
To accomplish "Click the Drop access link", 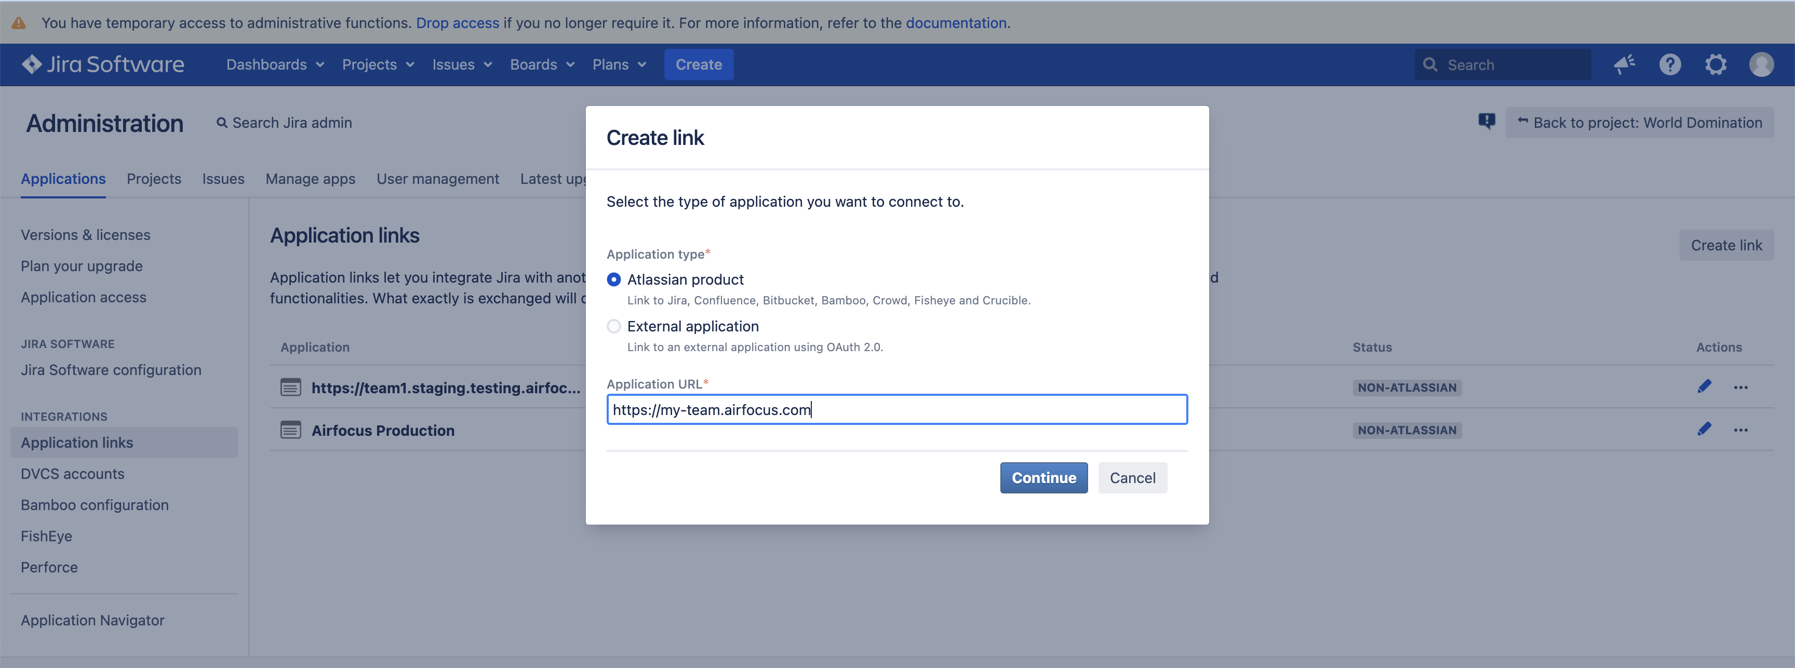I will click(458, 23).
